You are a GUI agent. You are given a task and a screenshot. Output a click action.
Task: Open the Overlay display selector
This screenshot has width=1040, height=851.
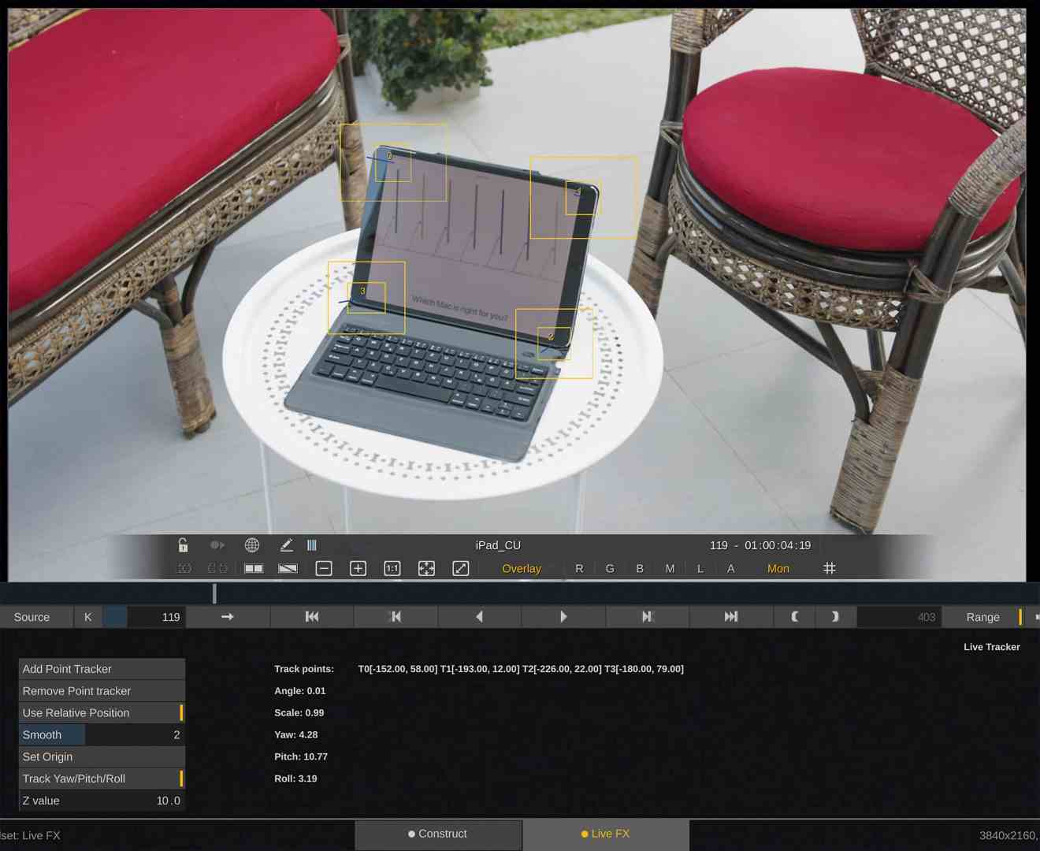(521, 567)
